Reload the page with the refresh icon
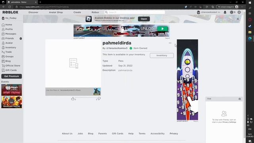 point(10,7)
